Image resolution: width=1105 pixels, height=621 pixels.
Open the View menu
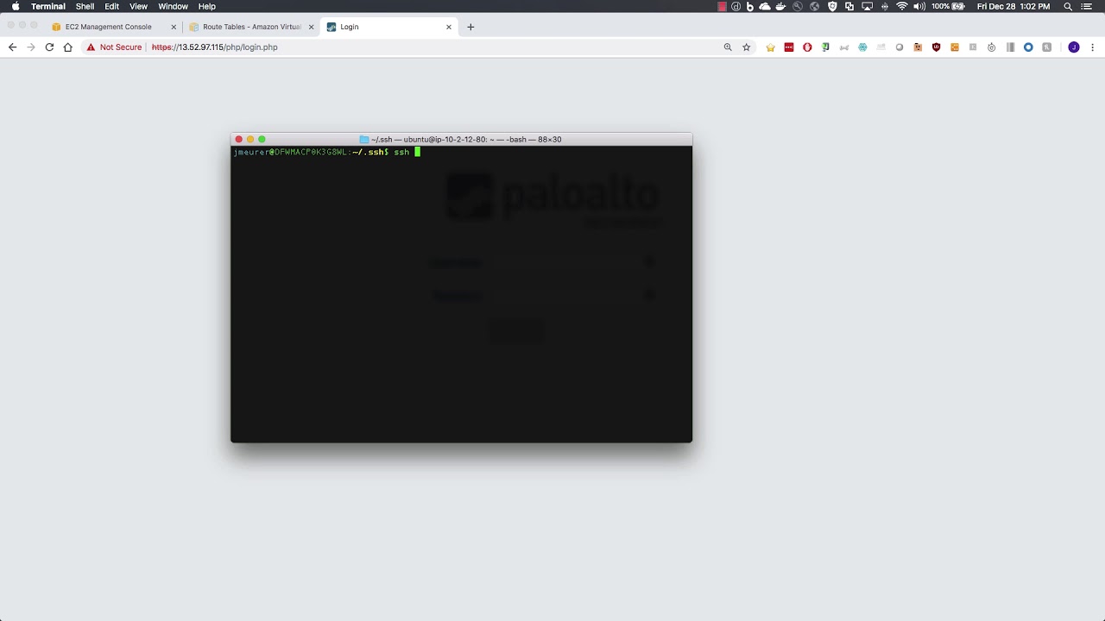coord(138,6)
